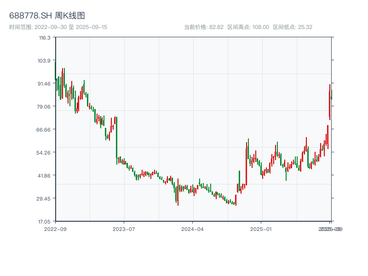Screen dimensions: 368x276
Task: Click the 688778.SH 周K线图 chart title
Action: 47,16
